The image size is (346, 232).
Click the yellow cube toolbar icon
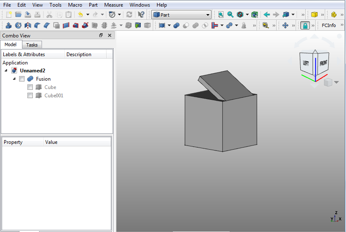click(x=314, y=15)
